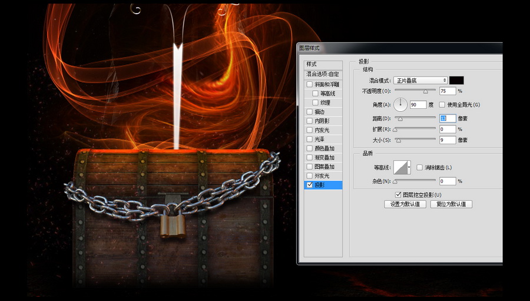The height and width of the screenshot is (301, 530).
Task: Click the Reset to Default (复位为默认值) button
Action: (451, 204)
